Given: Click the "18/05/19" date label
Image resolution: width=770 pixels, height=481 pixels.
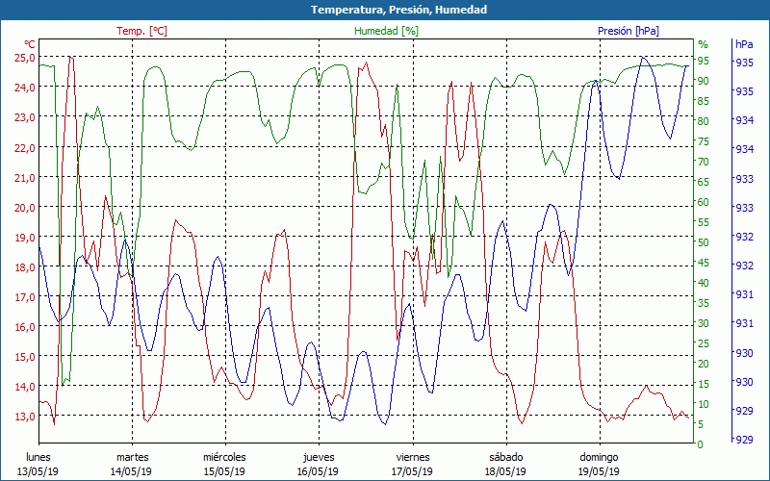Looking at the screenshot, I should click(x=505, y=471).
